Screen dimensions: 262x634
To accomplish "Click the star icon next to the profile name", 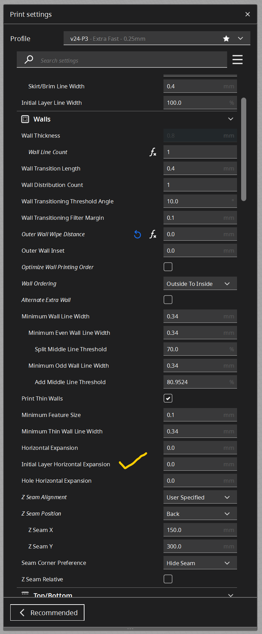I will coord(226,38).
